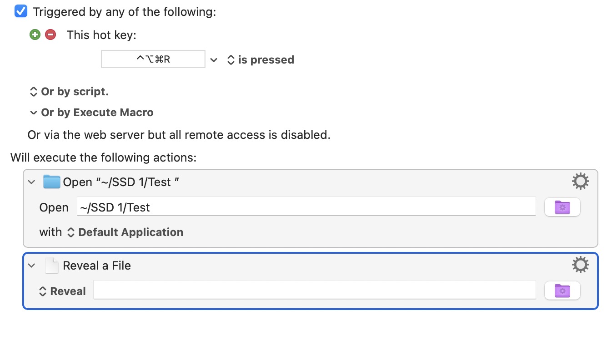Click the Open path field with ~/SSD 1/Test
612x364 pixels.
pos(306,207)
